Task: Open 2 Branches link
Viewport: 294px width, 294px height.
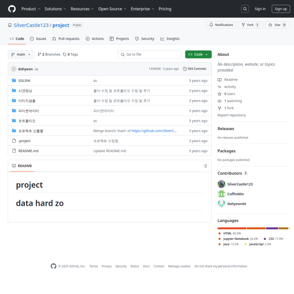Action: [x=49, y=54]
